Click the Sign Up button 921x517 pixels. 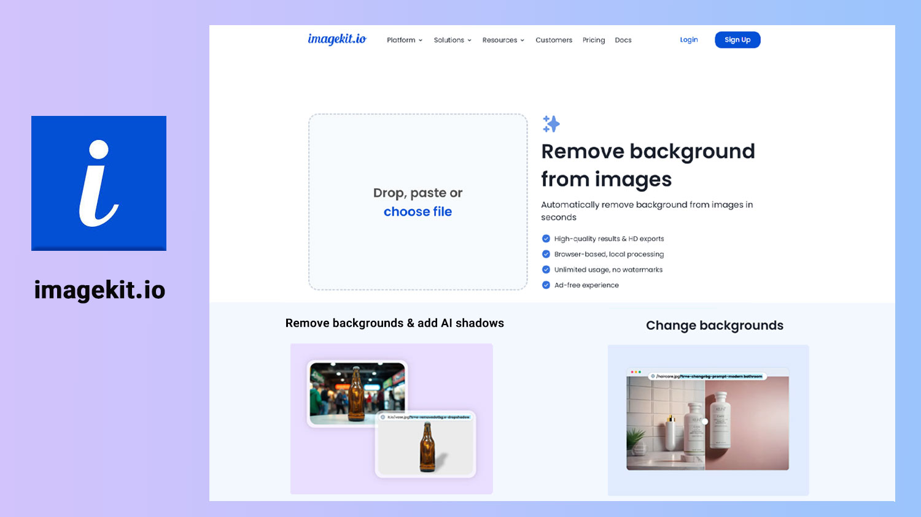(737, 40)
